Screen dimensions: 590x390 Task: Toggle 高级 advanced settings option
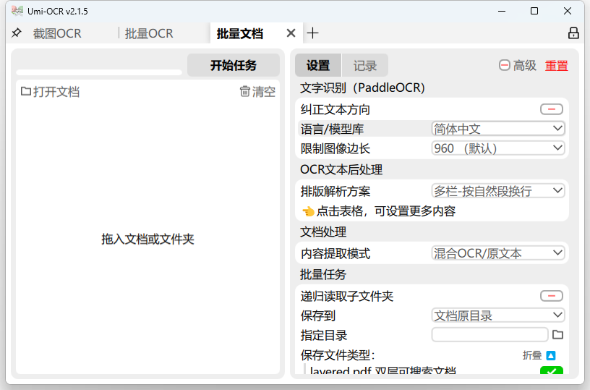(518, 66)
